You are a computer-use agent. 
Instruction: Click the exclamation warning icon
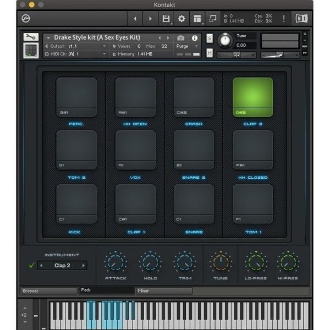point(284,19)
